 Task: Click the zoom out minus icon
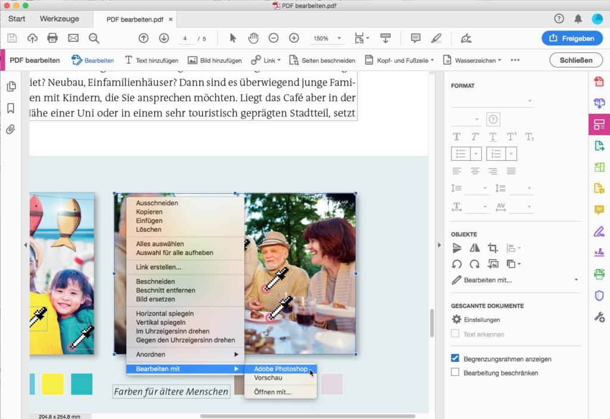pos(273,38)
